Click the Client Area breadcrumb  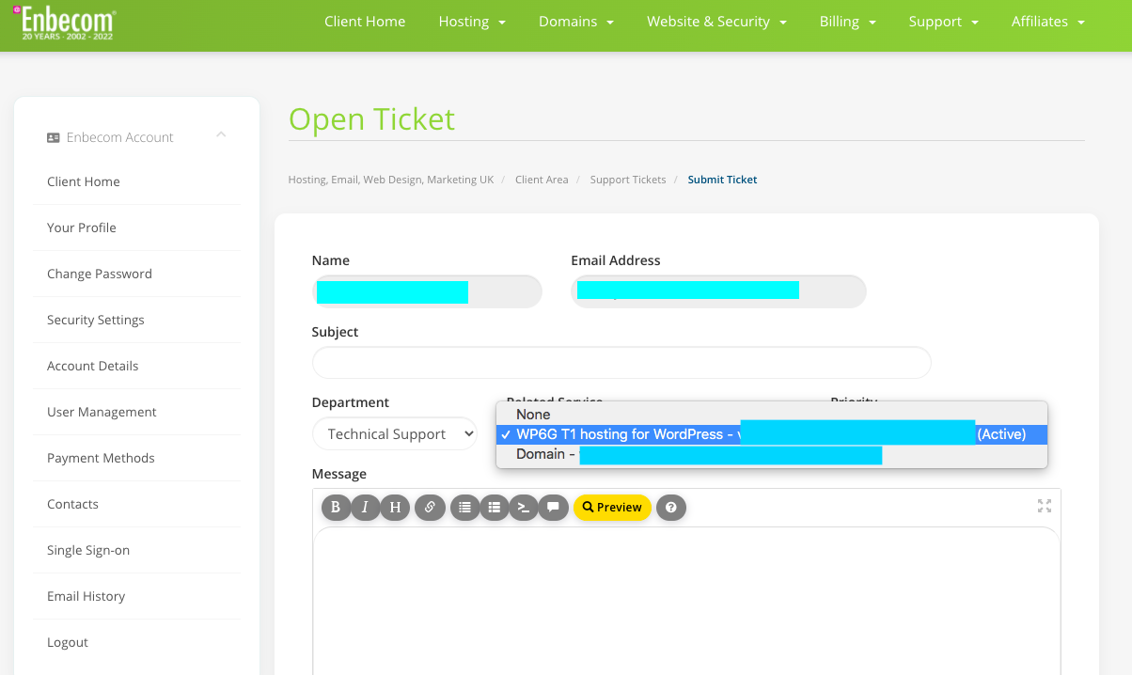pyautogui.click(x=542, y=180)
